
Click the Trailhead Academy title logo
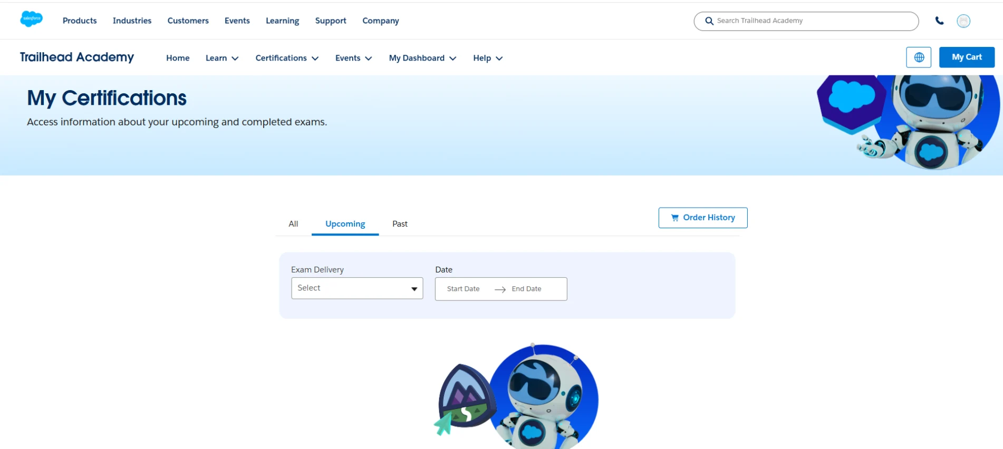tap(77, 57)
